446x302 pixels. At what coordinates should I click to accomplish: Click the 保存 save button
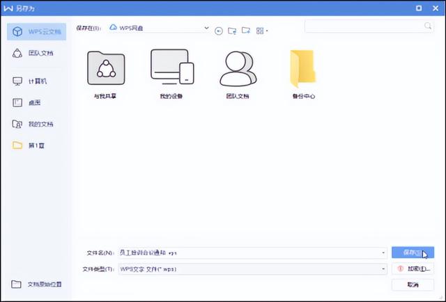(413, 253)
